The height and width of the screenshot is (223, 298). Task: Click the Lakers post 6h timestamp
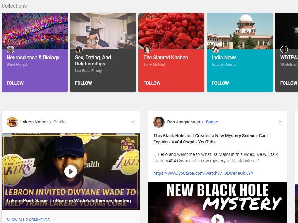pos(133,122)
